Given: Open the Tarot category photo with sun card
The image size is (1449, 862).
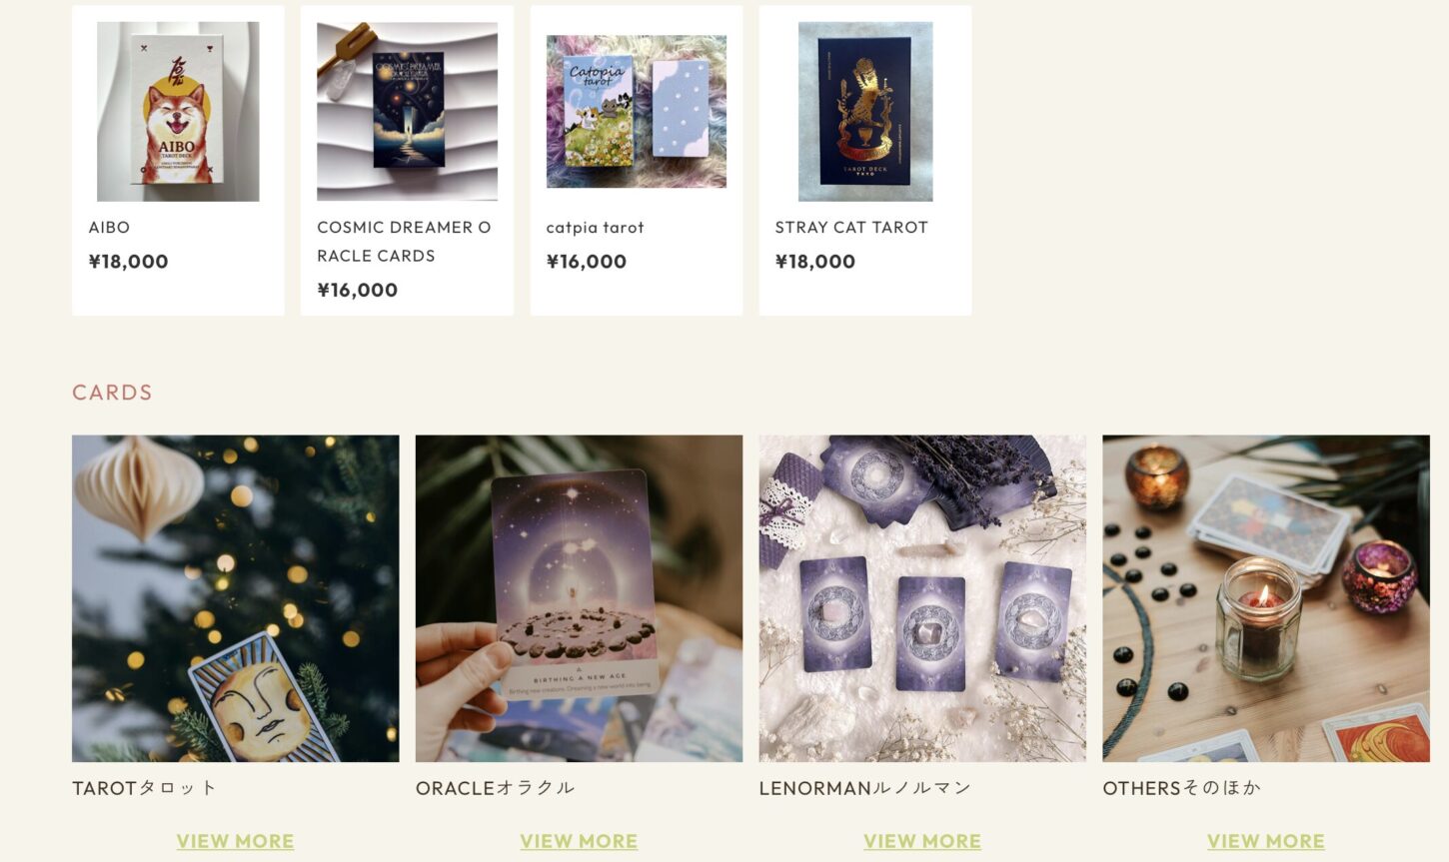Looking at the screenshot, I should (x=236, y=598).
